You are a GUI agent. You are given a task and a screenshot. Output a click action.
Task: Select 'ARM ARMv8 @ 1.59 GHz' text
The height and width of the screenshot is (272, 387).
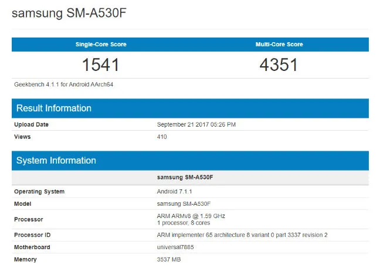(191, 216)
